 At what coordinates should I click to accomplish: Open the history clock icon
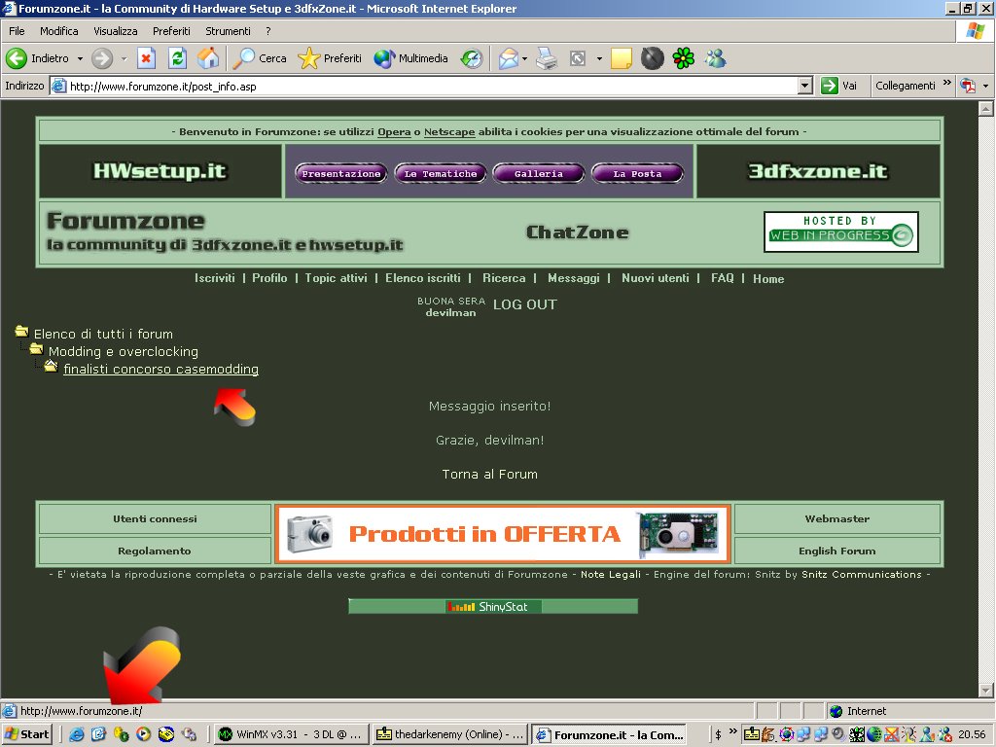(x=472, y=58)
